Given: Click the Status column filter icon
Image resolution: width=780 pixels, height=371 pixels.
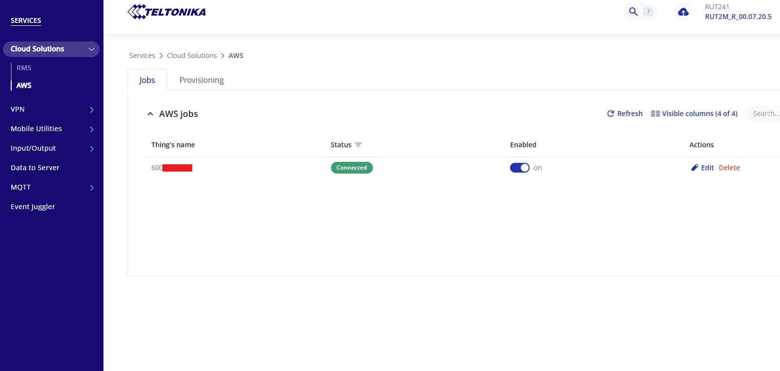Looking at the screenshot, I should [x=358, y=145].
